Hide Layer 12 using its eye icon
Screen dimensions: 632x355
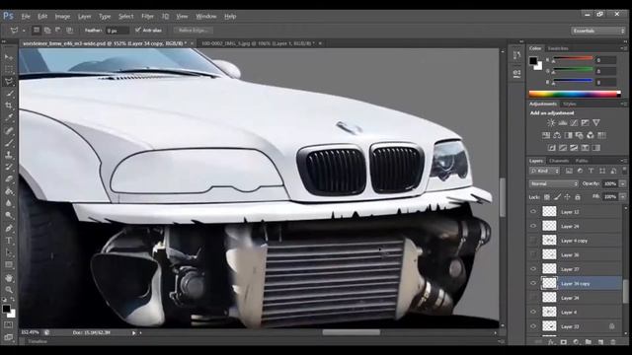[x=533, y=212]
